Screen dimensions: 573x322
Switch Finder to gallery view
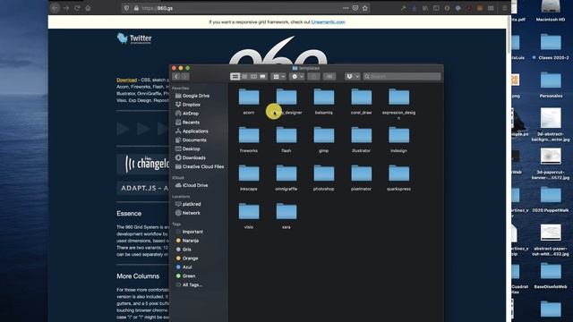(x=262, y=76)
